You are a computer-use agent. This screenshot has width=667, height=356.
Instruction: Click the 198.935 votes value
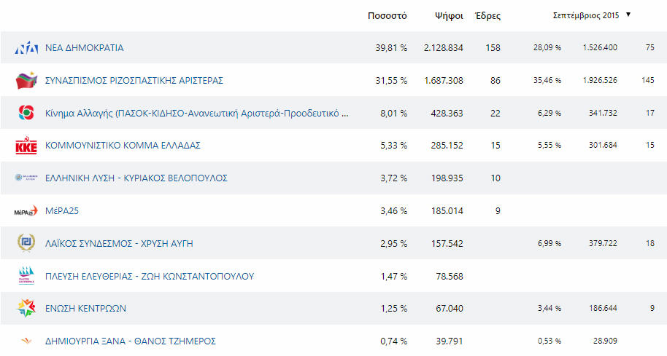click(x=447, y=178)
